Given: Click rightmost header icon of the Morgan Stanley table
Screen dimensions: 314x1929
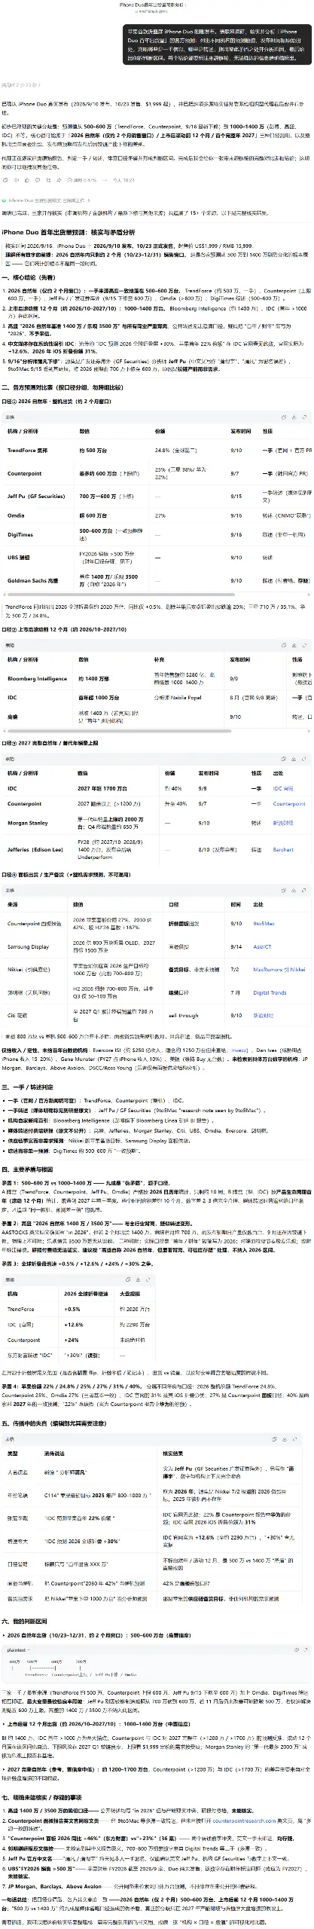Looking at the screenshot, I should pos(304,759).
